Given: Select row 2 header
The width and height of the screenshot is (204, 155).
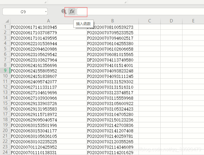Looking at the screenshot, I should pyautogui.click(x=5, y=32).
